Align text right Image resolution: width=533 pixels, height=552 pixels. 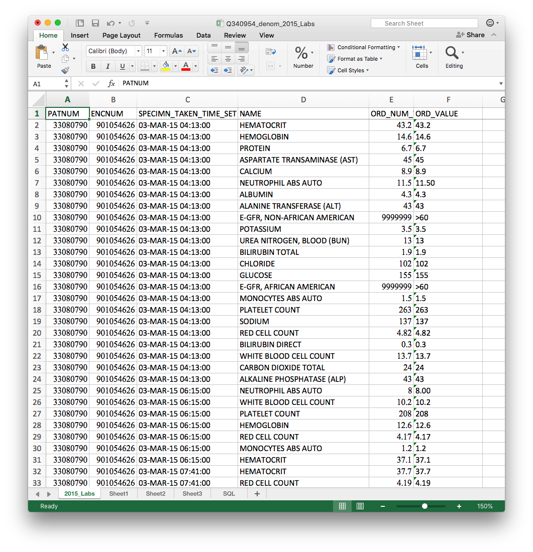[x=242, y=59]
